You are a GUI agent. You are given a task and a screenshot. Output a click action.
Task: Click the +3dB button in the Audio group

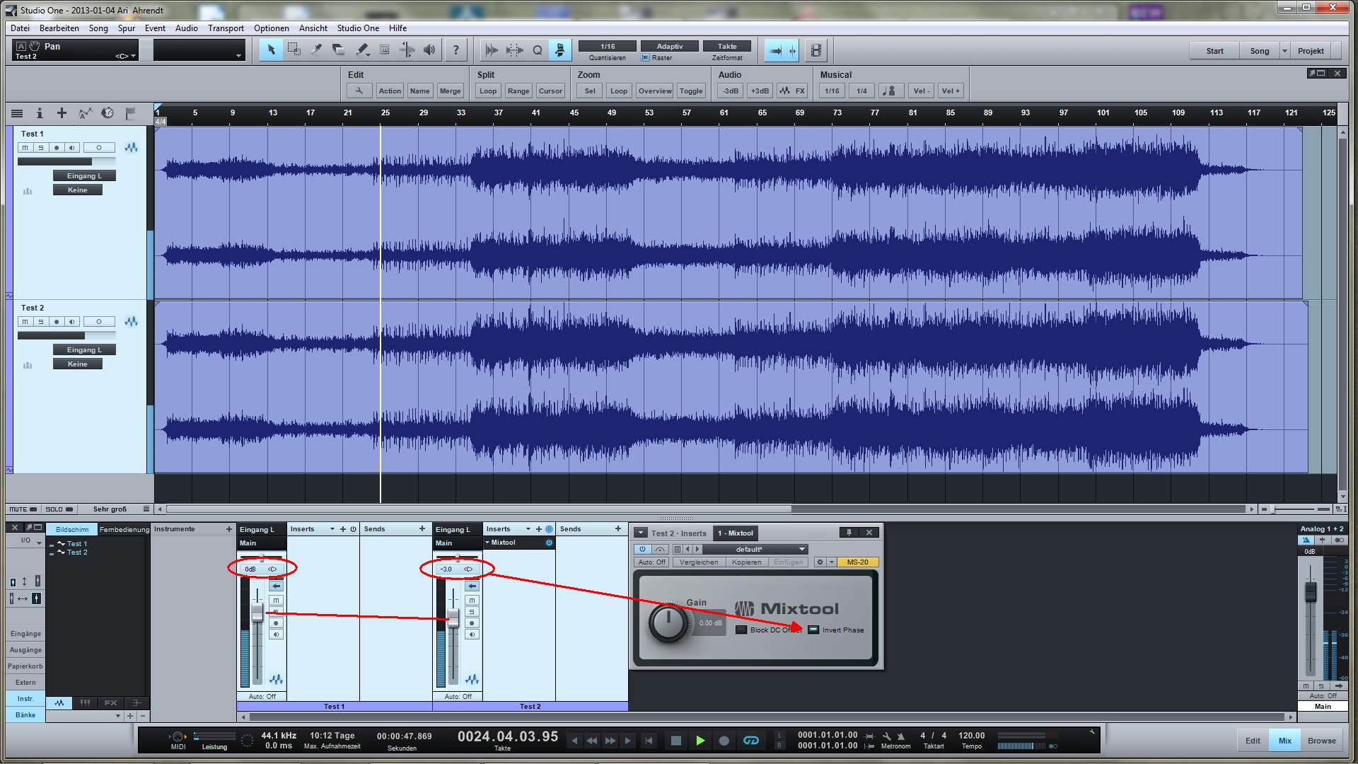[760, 91]
